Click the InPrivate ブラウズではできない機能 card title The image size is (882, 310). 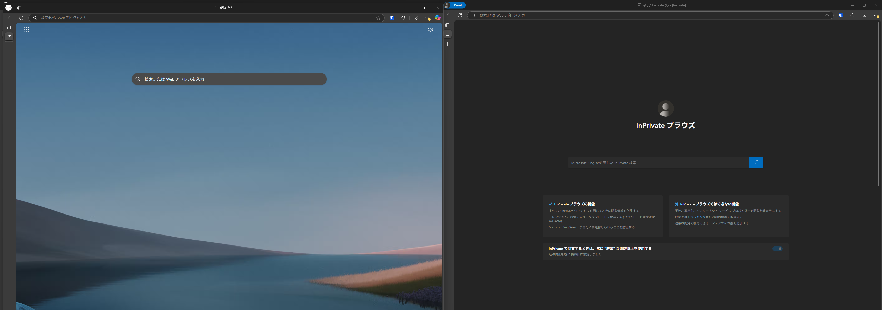(709, 204)
